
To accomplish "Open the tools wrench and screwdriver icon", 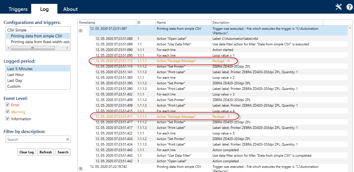I will 338,7.
